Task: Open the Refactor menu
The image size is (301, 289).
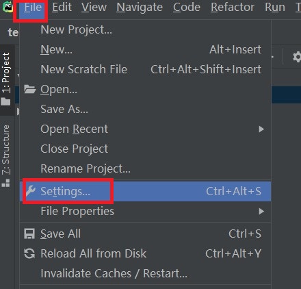Action: coord(233,8)
